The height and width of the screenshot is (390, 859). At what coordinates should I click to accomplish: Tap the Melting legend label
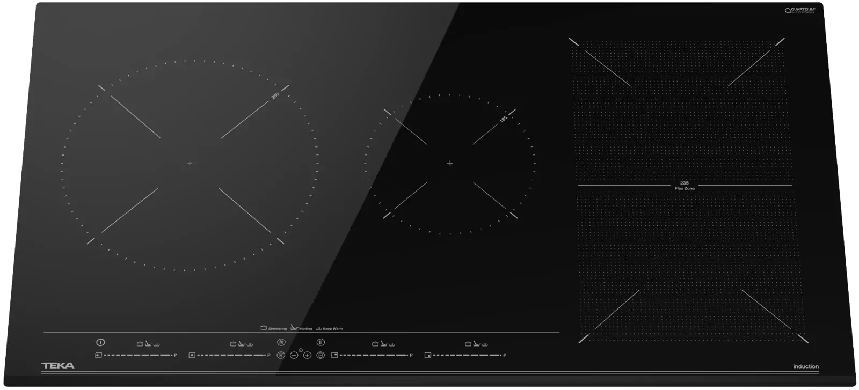[x=305, y=329]
